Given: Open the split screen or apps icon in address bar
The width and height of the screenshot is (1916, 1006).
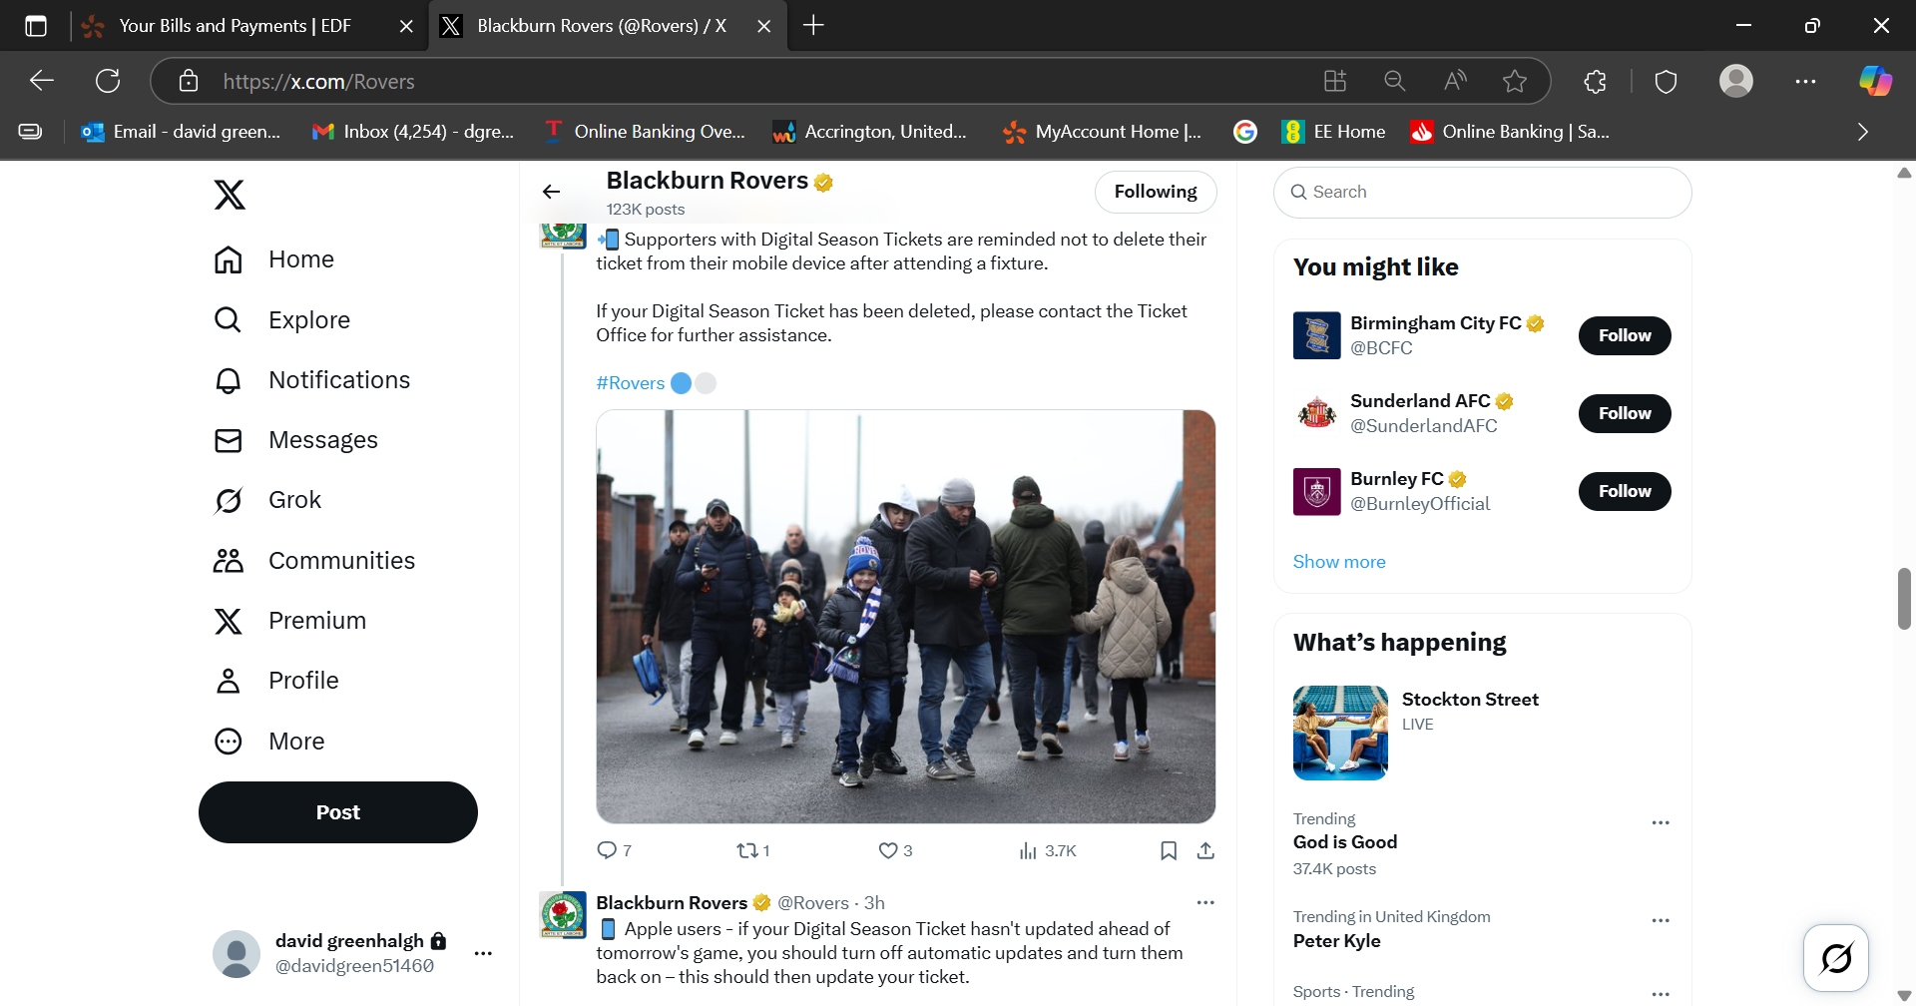Looking at the screenshot, I should [1335, 81].
